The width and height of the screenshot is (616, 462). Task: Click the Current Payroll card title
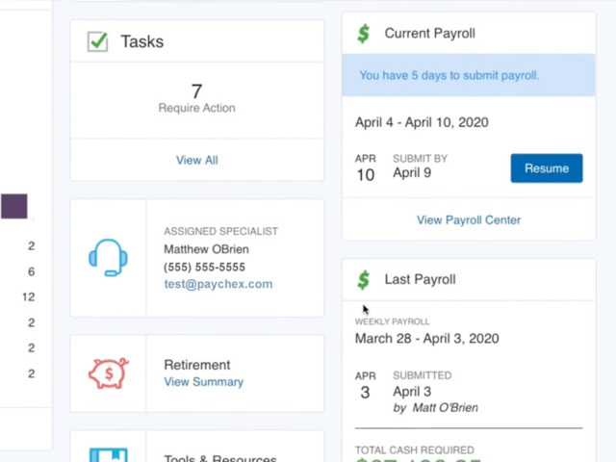tap(430, 34)
